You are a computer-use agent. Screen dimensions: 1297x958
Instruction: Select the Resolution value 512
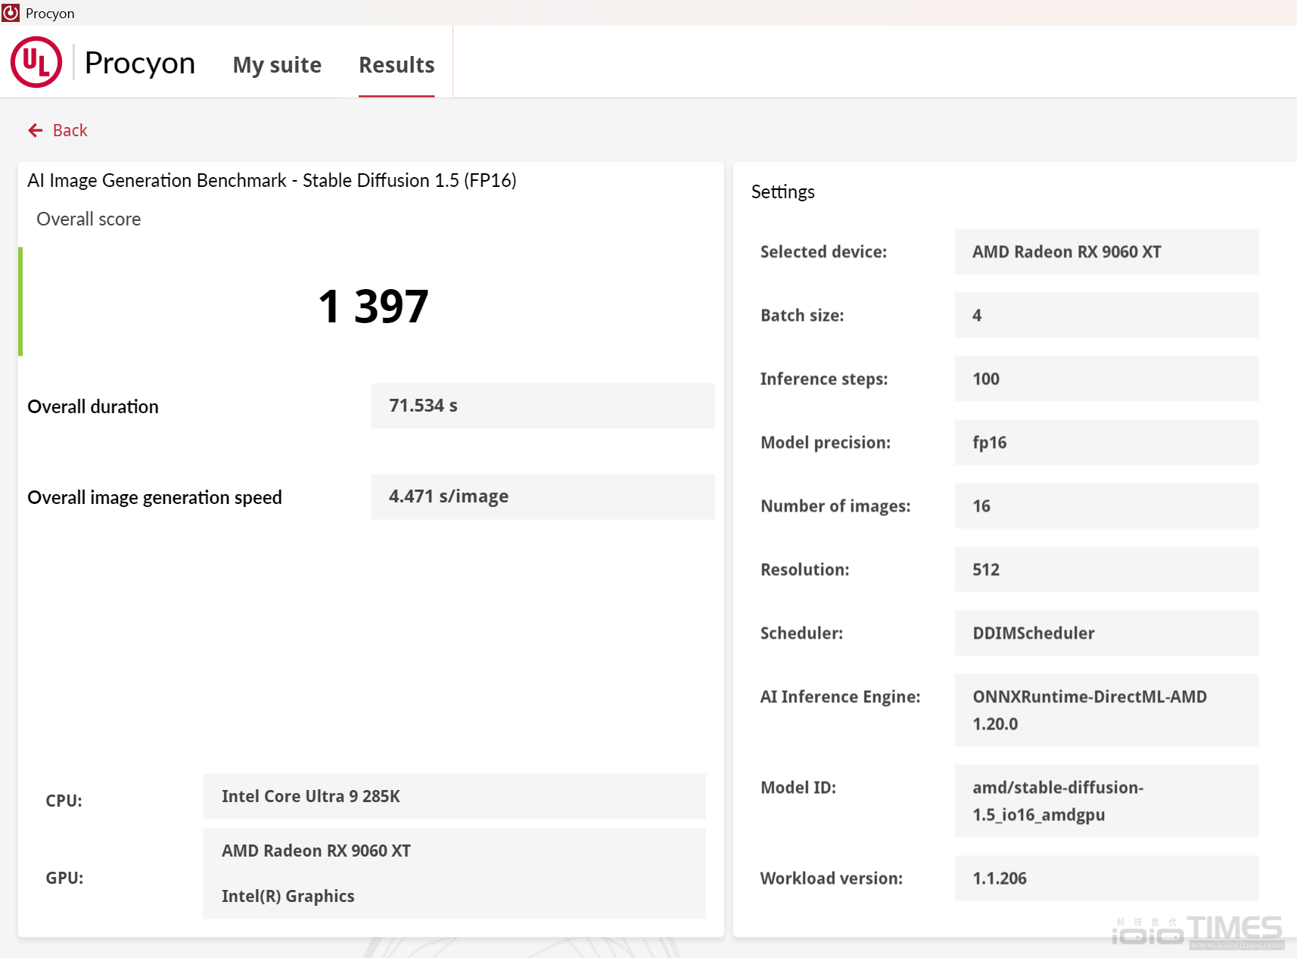click(1106, 570)
